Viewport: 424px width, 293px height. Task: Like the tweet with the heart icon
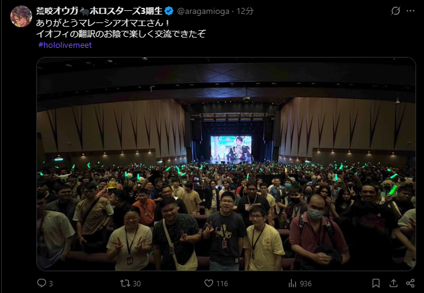point(208,283)
